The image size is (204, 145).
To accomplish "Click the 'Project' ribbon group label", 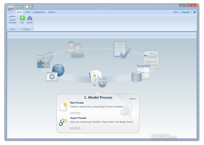I will click(26, 29).
